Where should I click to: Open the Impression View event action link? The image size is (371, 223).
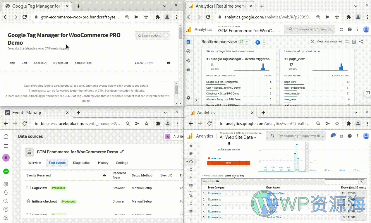[x=275, y=193]
